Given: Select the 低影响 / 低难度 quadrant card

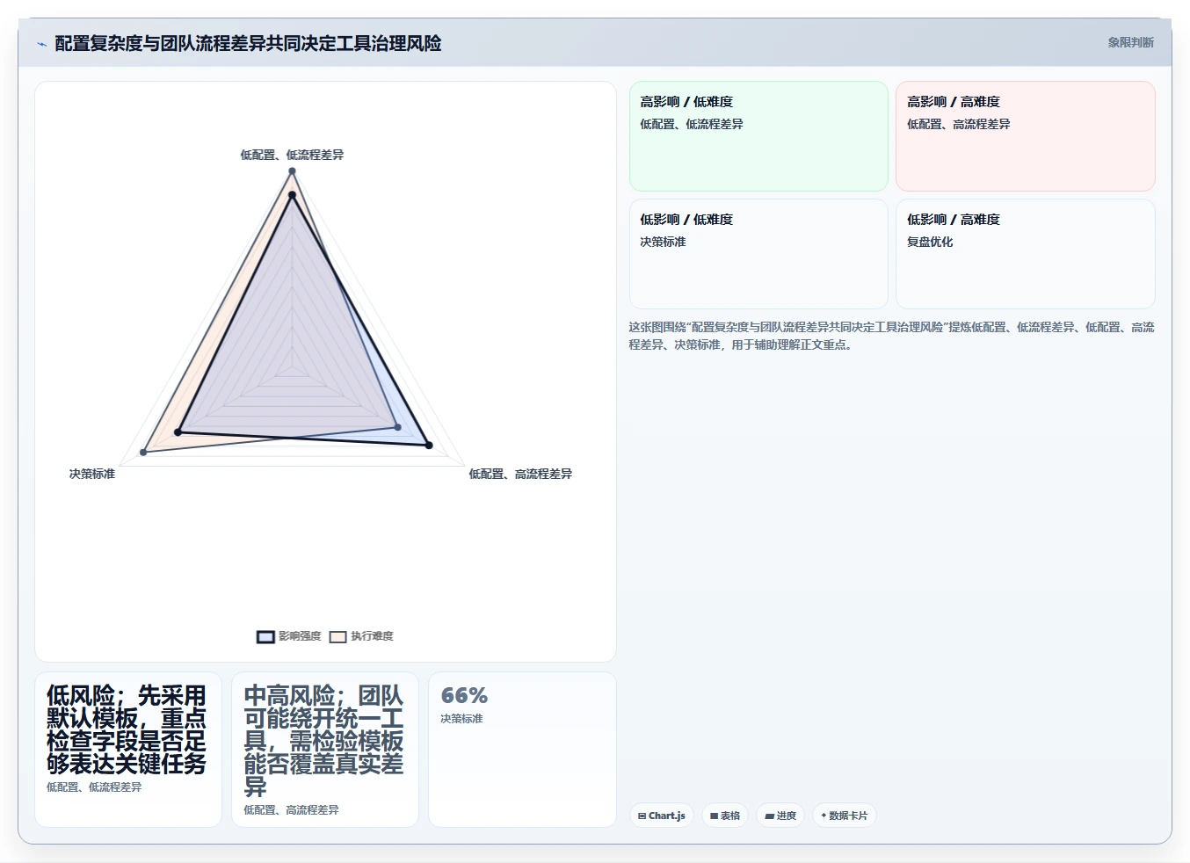Looking at the screenshot, I should click(x=758, y=254).
